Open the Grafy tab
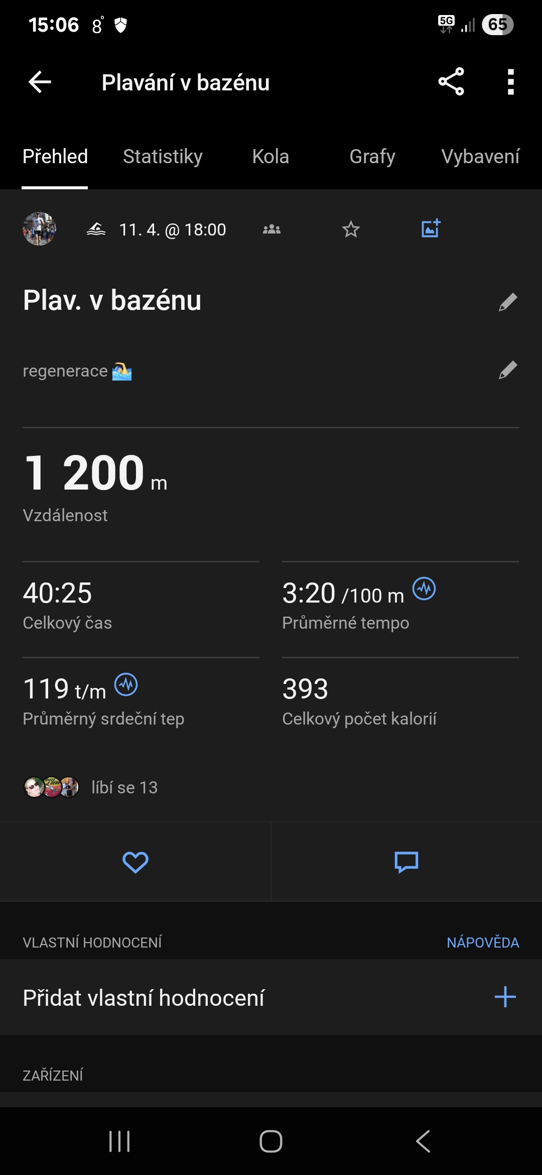Image resolution: width=542 pixels, height=1175 pixels. (x=372, y=157)
